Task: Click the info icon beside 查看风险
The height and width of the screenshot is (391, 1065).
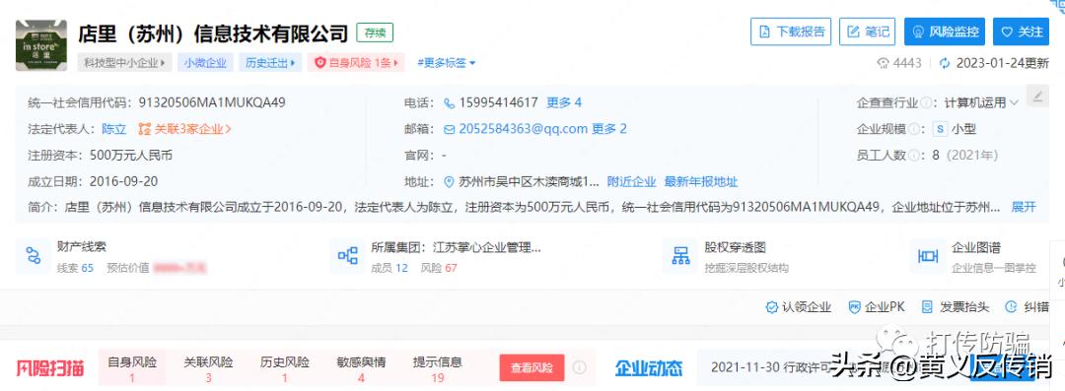Action: point(580,367)
